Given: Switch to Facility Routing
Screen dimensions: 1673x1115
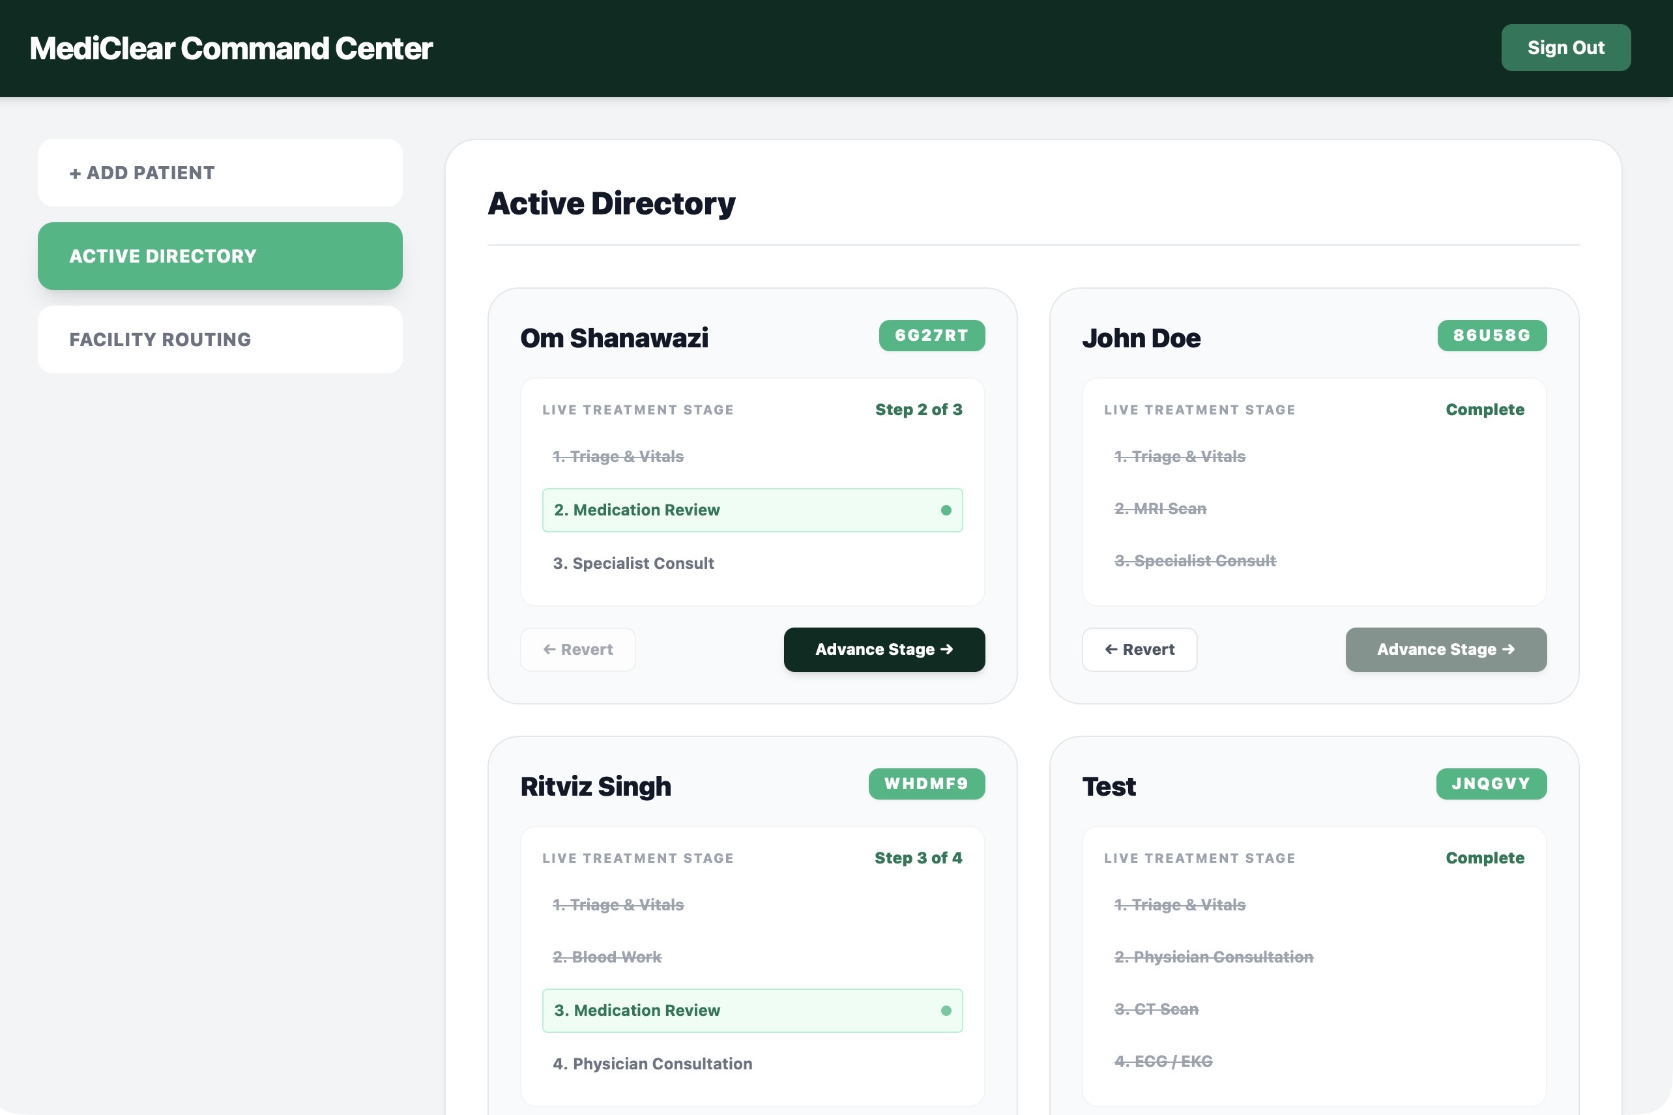Looking at the screenshot, I should (x=220, y=340).
